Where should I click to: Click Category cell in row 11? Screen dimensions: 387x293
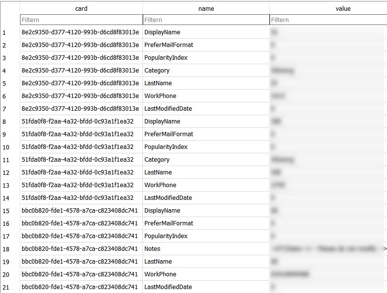point(206,160)
